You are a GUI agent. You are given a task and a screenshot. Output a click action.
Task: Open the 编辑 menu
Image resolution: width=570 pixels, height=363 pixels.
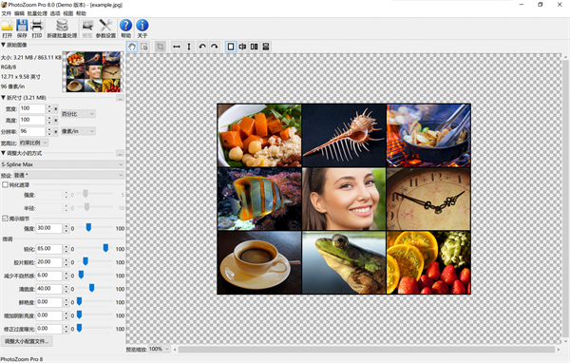[x=19, y=13]
